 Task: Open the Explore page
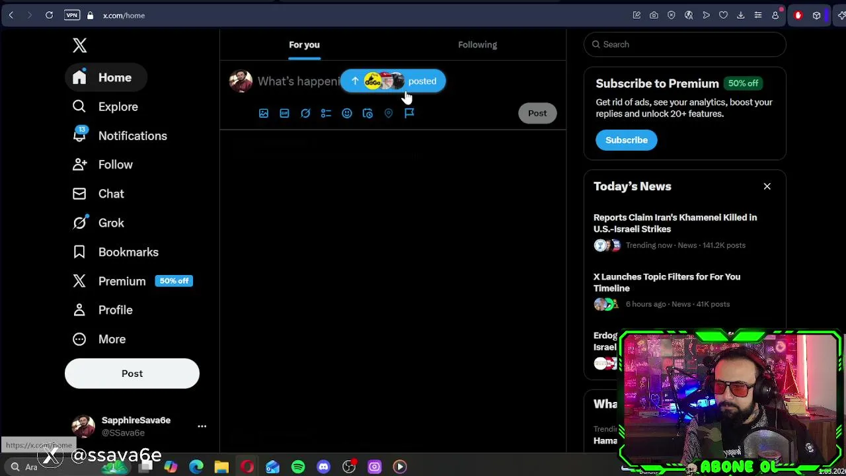pos(106,106)
